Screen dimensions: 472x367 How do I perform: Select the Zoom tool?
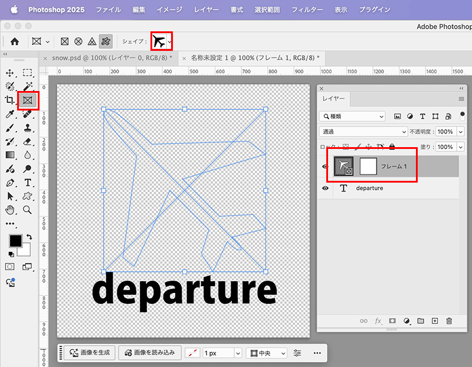(27, 210)
